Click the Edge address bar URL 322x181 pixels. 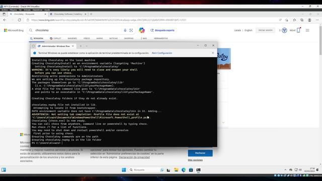tap(109, 20)
